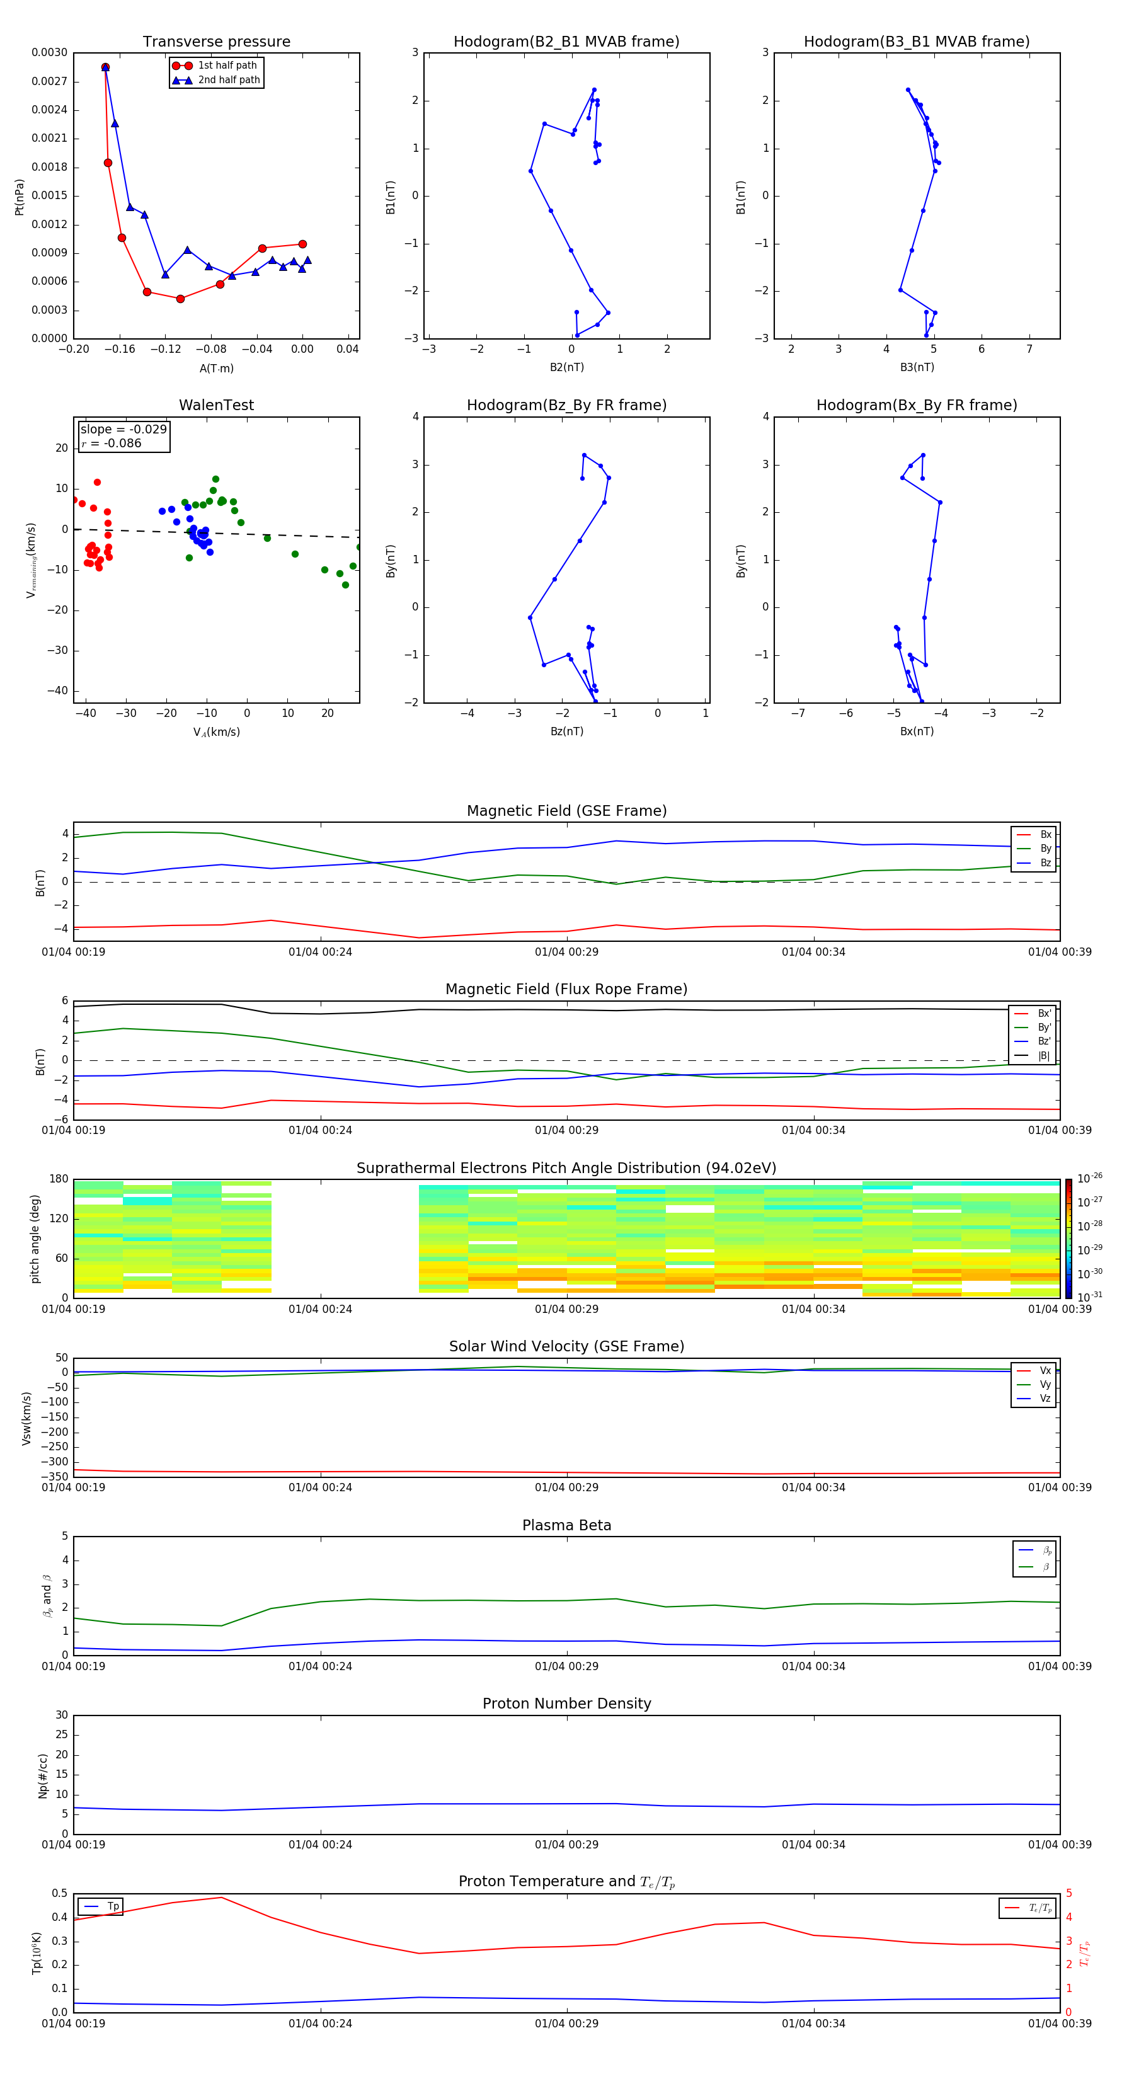Screen dimensions: 1134x2079
Task: Click the "B2(nT)" axis label
Action: tap(566, 367)
